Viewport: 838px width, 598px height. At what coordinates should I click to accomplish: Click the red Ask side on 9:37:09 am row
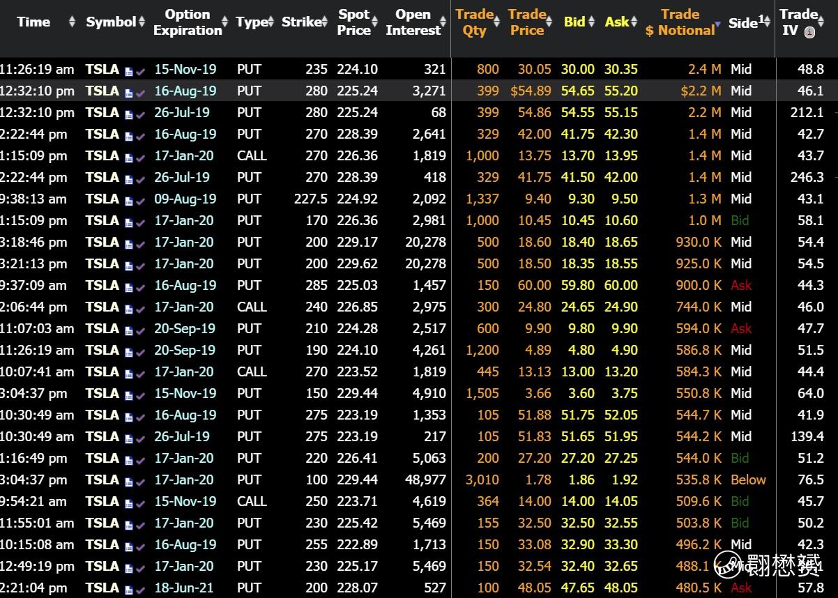pos(741,285)
